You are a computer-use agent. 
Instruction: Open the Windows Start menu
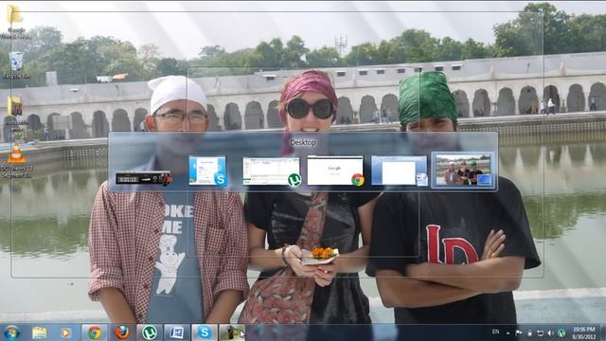11,332
